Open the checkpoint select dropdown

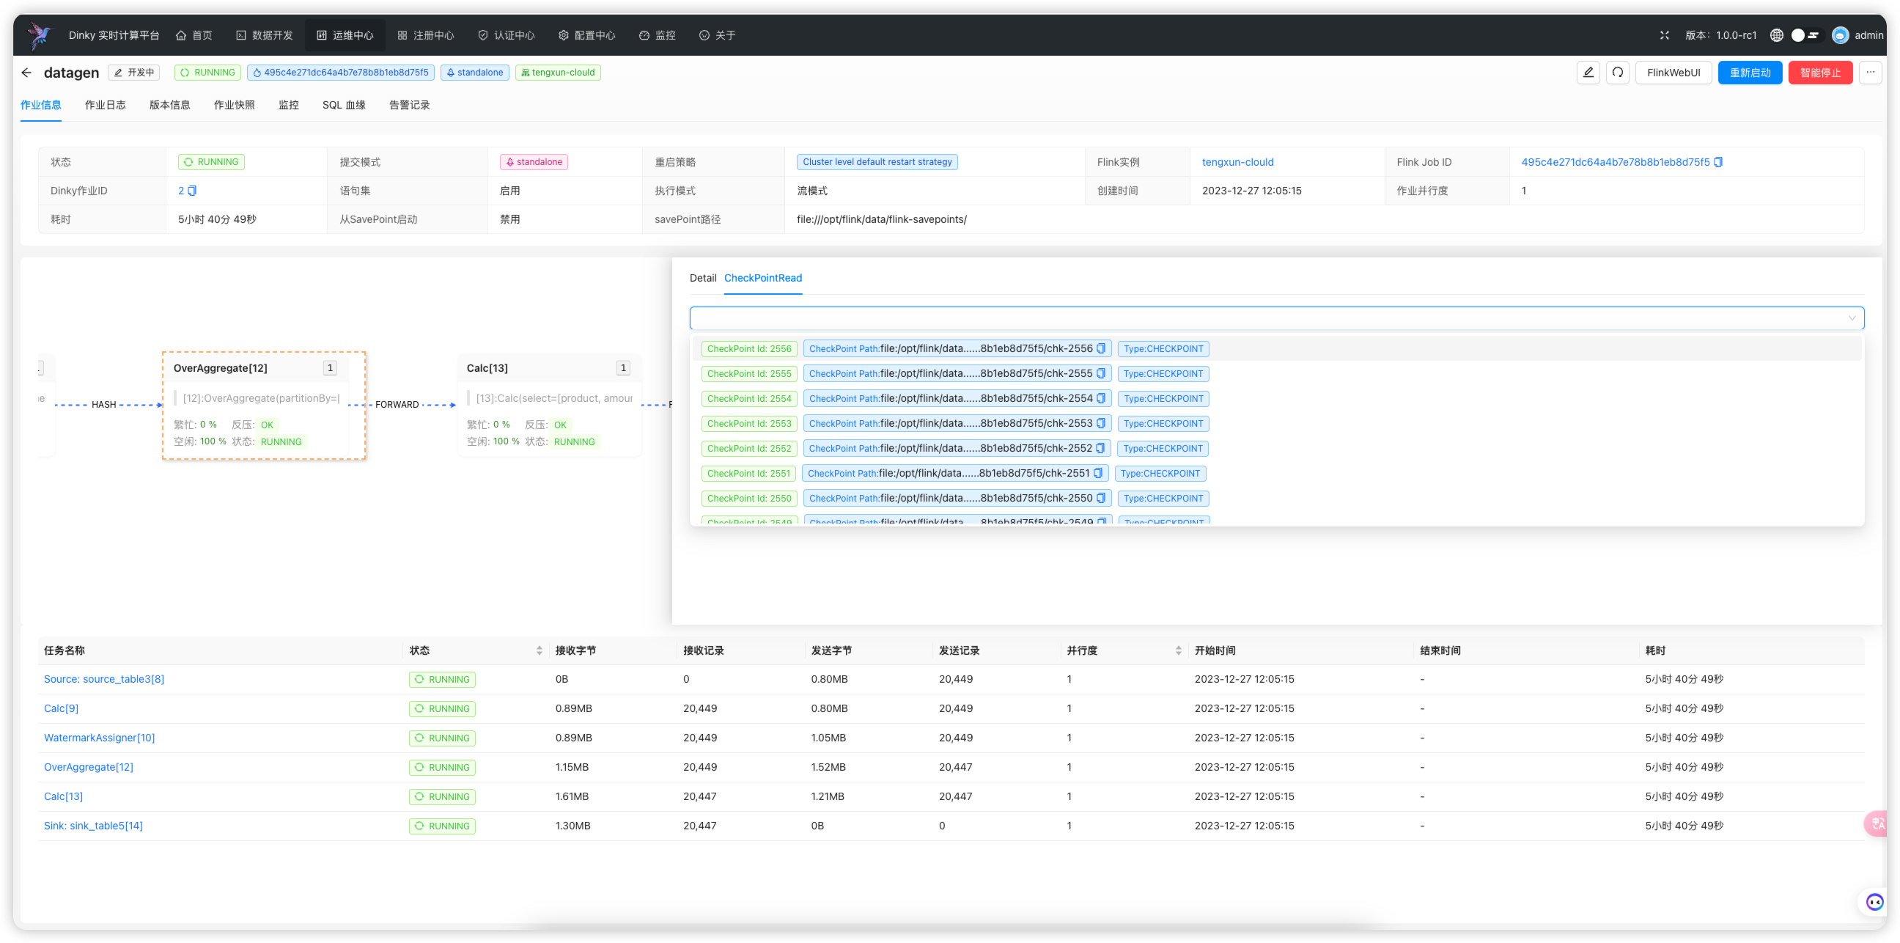(1277, 318)
